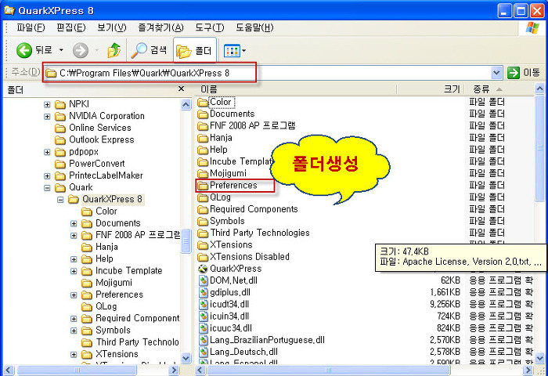Go back with the 뒤로 button
Screen dimensions: 548x376
coord(34,50)
